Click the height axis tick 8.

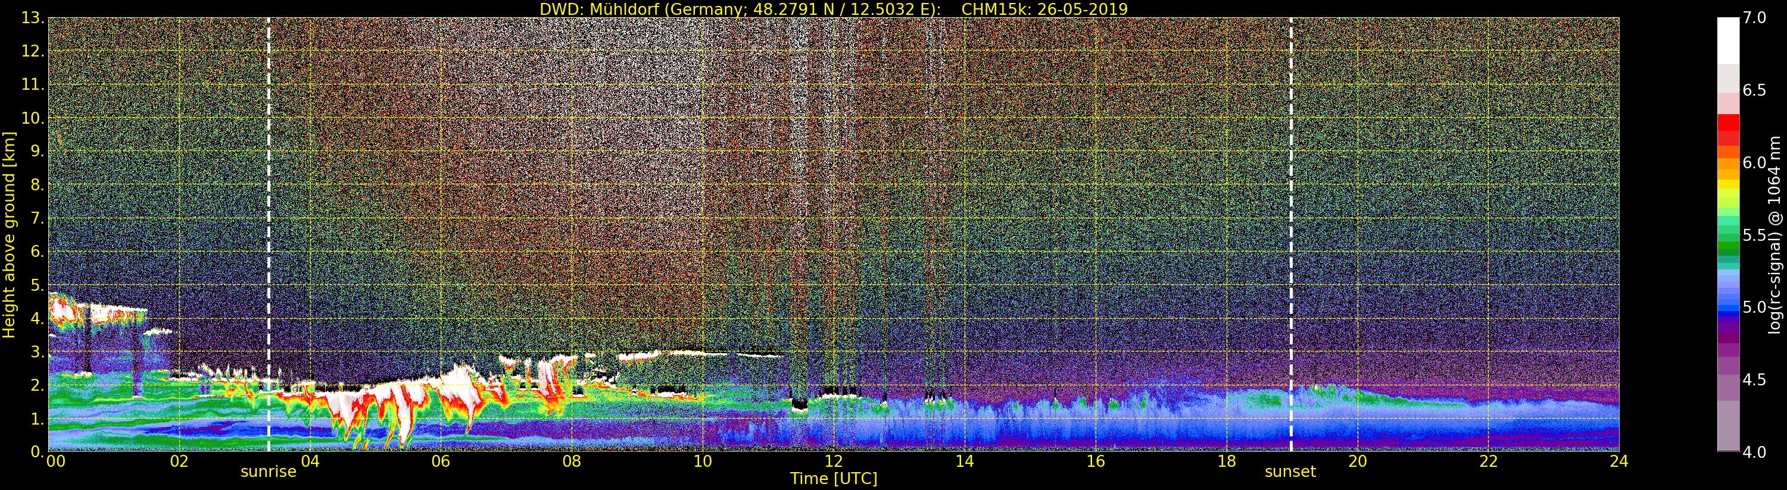pos(37,185)
